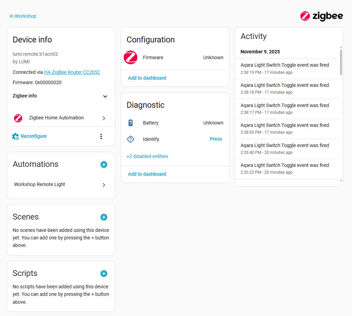The height and width of the screenshot is (316, 352).
Task: Add a new automation with plus icon
Action: (104, 164)
